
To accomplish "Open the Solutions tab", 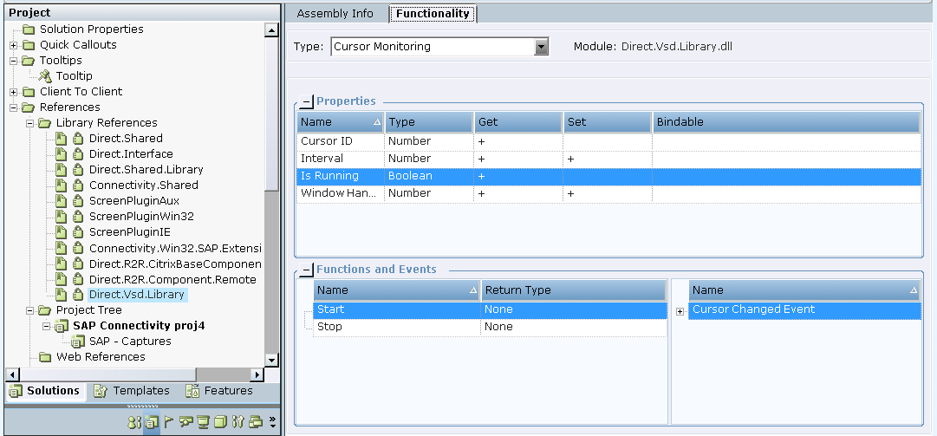I will coord(45,391).
